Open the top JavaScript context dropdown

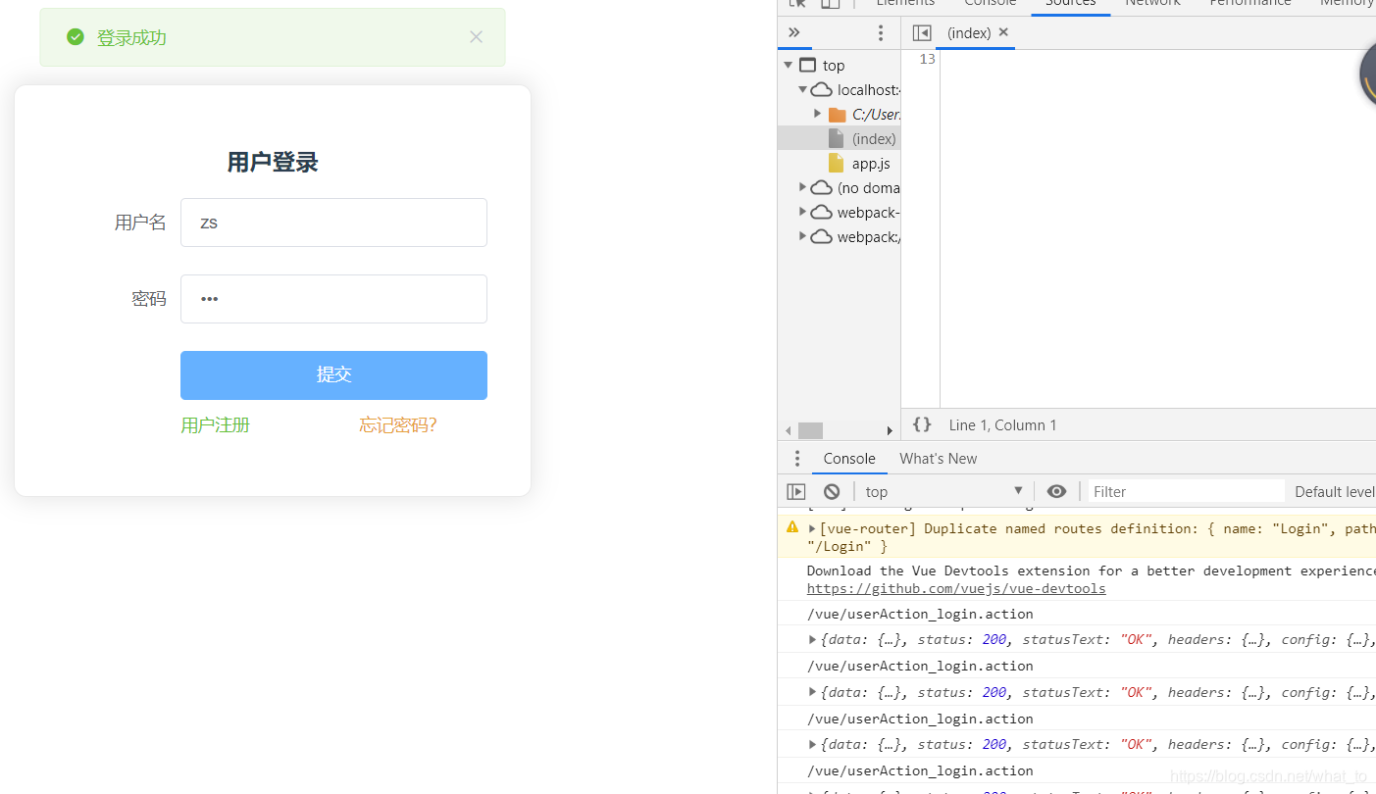943,491
